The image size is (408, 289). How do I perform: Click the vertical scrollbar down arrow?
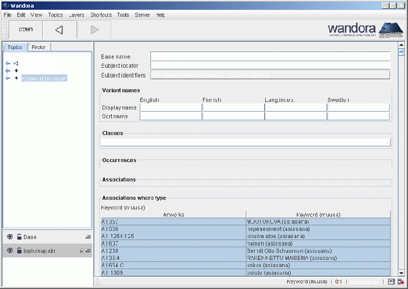(401, 273)
